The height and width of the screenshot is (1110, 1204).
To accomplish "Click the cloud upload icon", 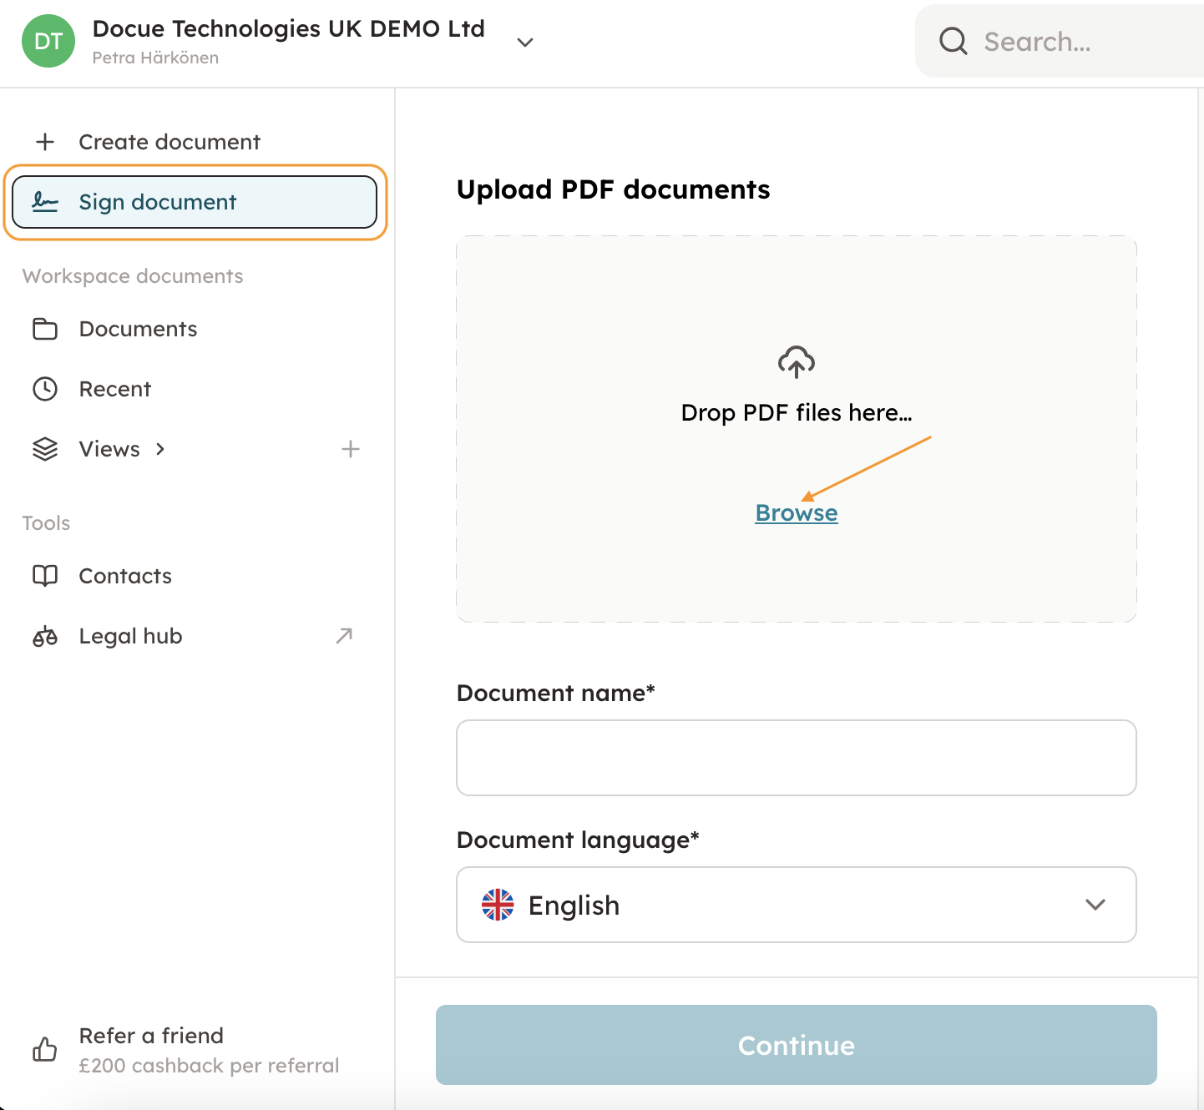I will coord(797,362).
